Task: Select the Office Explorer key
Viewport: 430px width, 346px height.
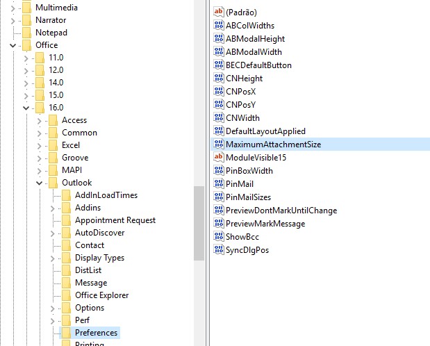Action: [101, 295]
